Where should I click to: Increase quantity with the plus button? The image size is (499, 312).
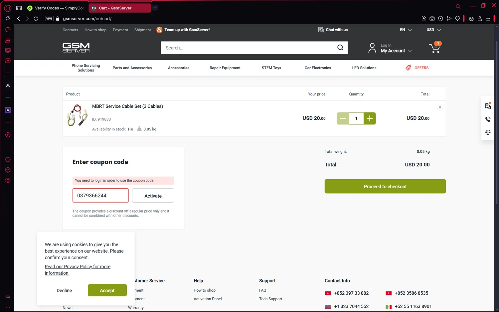pos(370,118)
